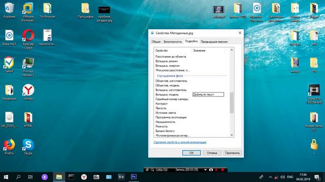
Task: Select the Вика.mp3 audio file
Action: pos(9,37)
